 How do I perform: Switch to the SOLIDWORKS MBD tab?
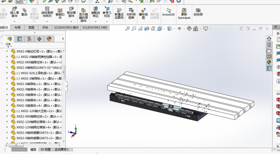point(95,27)
